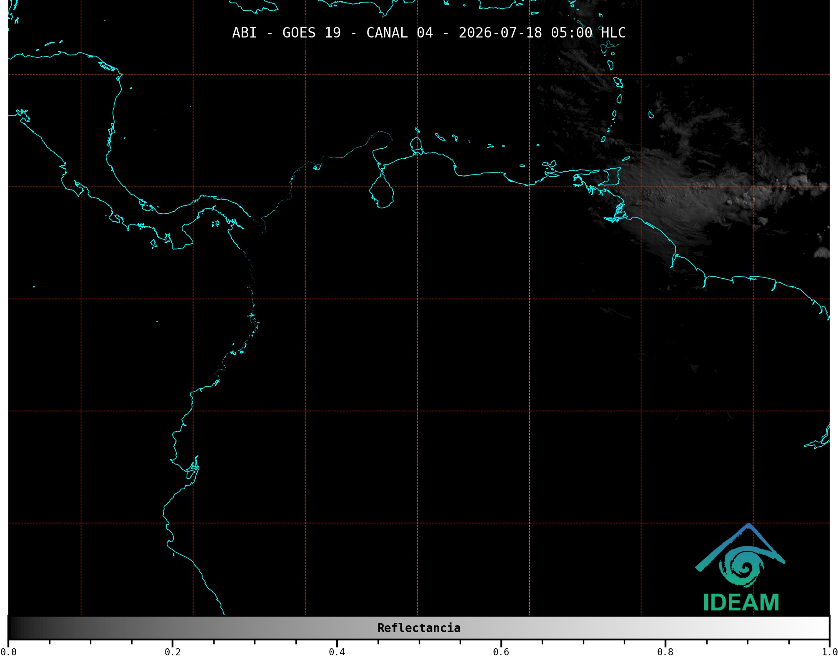Click the image title text ABI - GOES 19
This screenshot has height=657, width=838.
pyautogui.click(x=286, y=32)
